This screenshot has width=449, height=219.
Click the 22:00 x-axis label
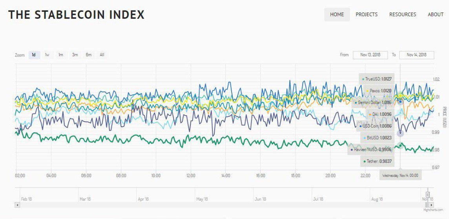pos(365,175)
